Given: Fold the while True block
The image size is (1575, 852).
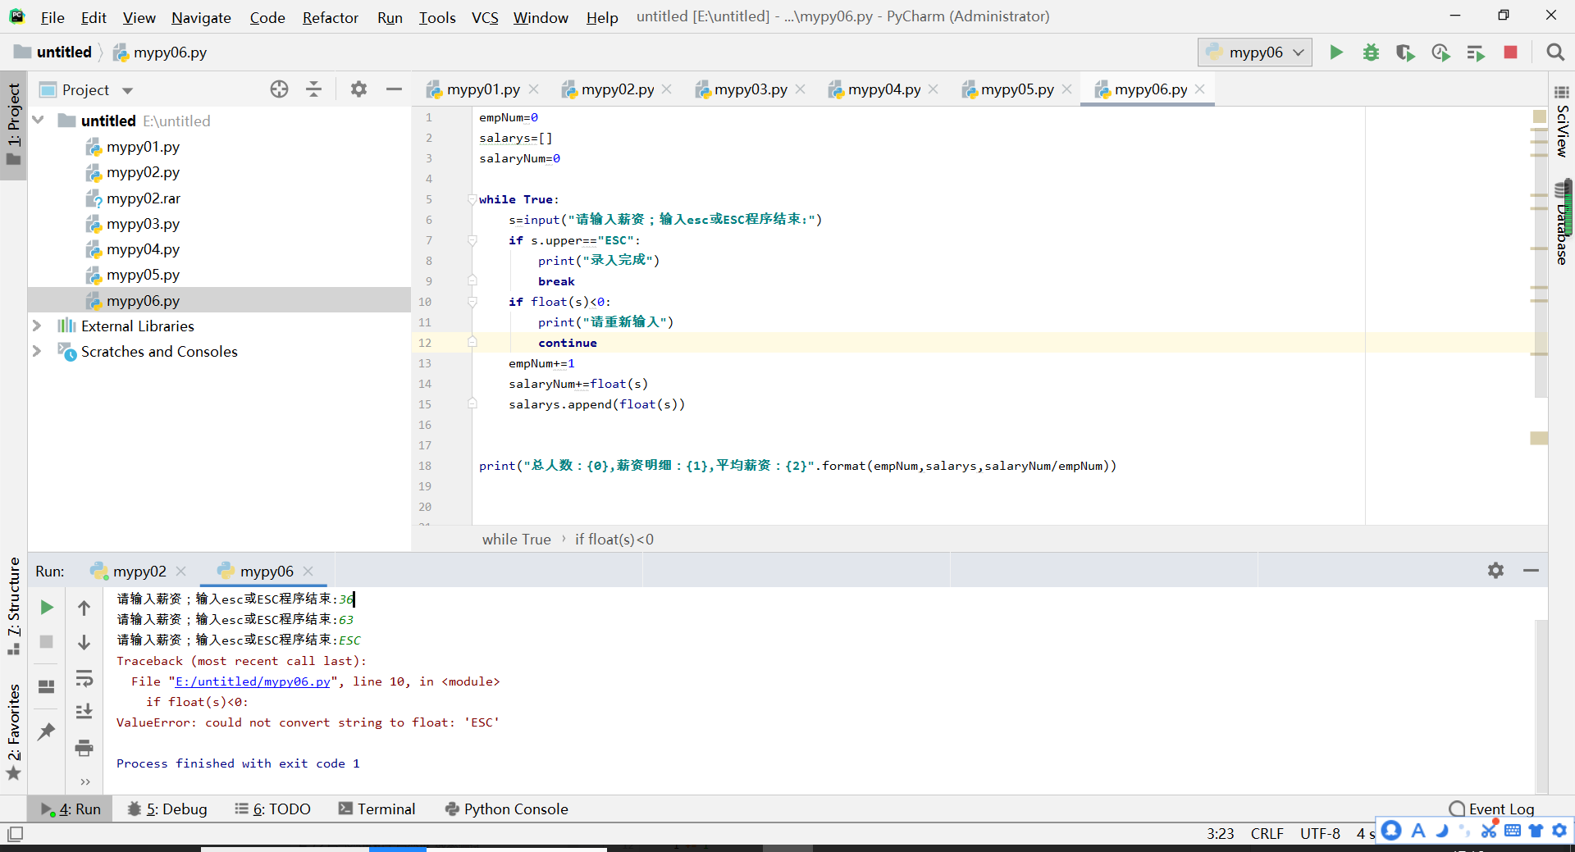Looking at the screenshot, I should click(x=472, y=199).
